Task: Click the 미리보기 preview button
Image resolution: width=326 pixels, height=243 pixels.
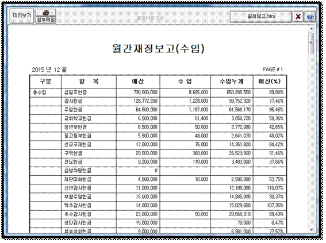Action: [x=22, y=16]
